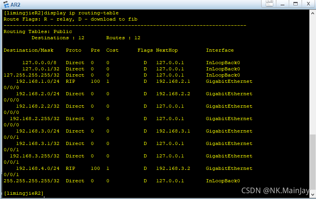Click the scrollbar up arrow
This screenshot has width=316, height=199.
click(x=312, y=14)
